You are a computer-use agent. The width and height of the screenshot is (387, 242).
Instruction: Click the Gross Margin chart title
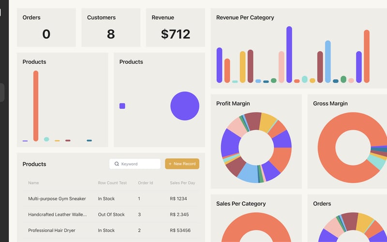(330, 104)
